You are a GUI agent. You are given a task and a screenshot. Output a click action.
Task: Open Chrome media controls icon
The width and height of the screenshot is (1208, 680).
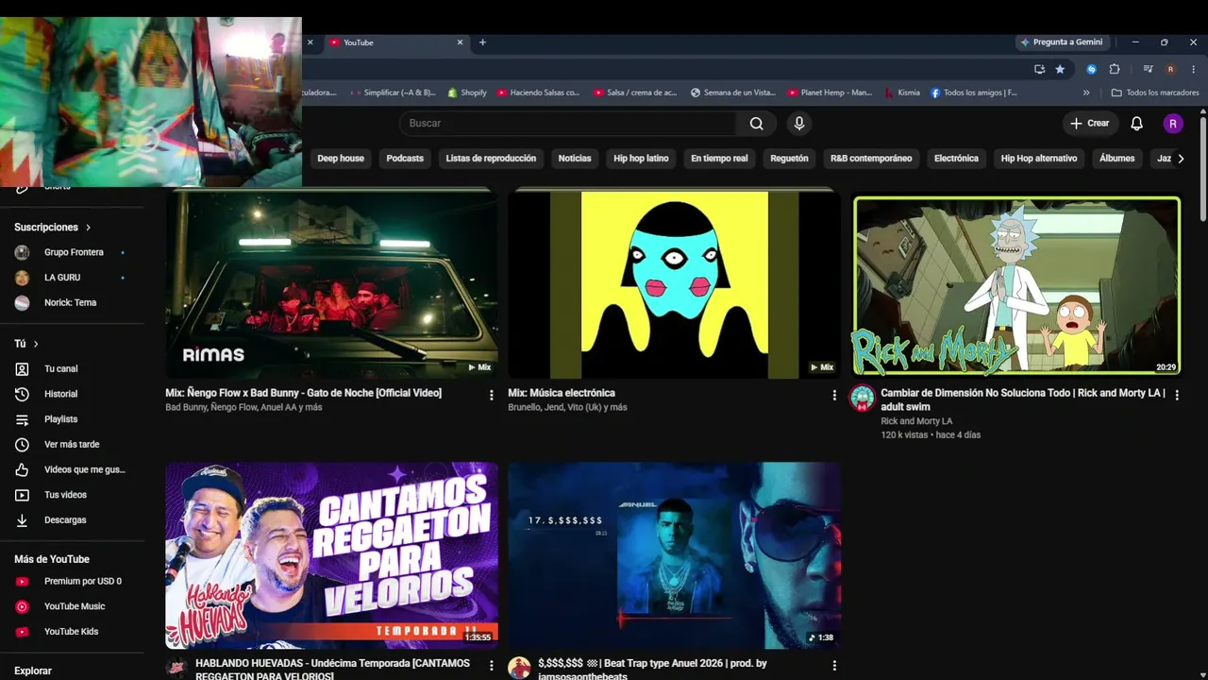click(1148, 69)
